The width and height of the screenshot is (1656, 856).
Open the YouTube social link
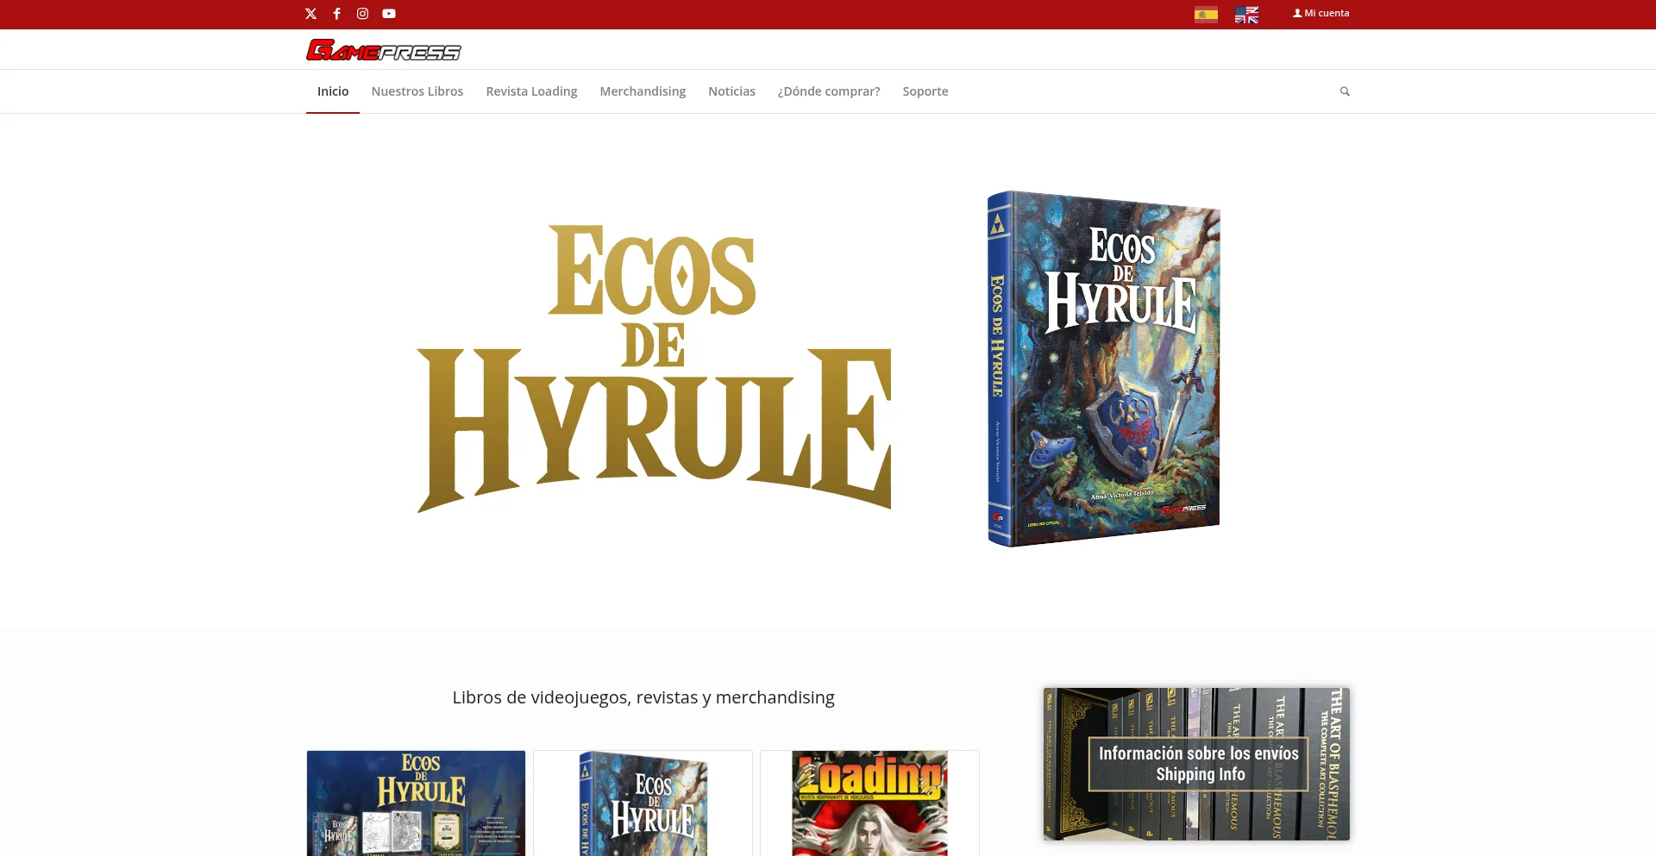pyautogui.click(x=389, y=14)
